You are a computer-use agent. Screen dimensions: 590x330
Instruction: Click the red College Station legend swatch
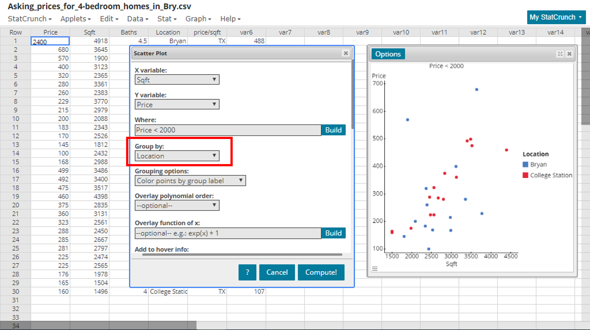(x=525, y=175)
